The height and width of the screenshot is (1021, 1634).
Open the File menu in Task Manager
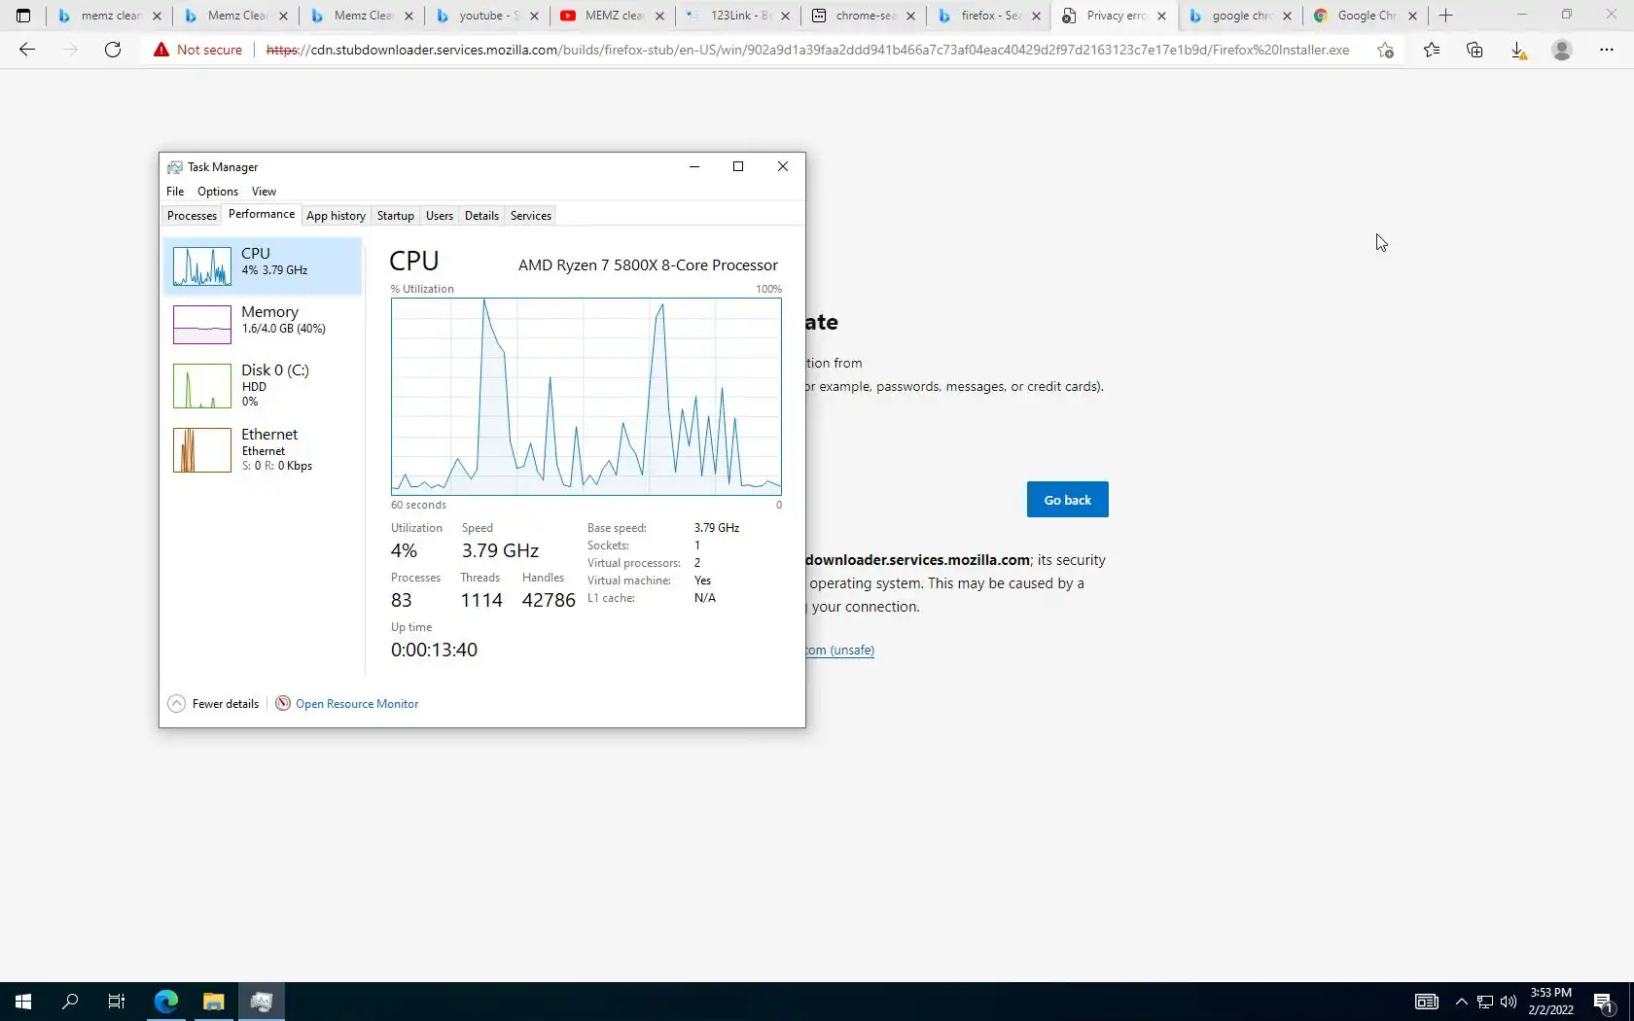(x=175, y=192)
